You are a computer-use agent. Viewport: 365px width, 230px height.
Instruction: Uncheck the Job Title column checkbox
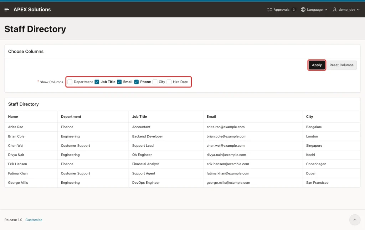pyautogui.click(x=97, y=82)
